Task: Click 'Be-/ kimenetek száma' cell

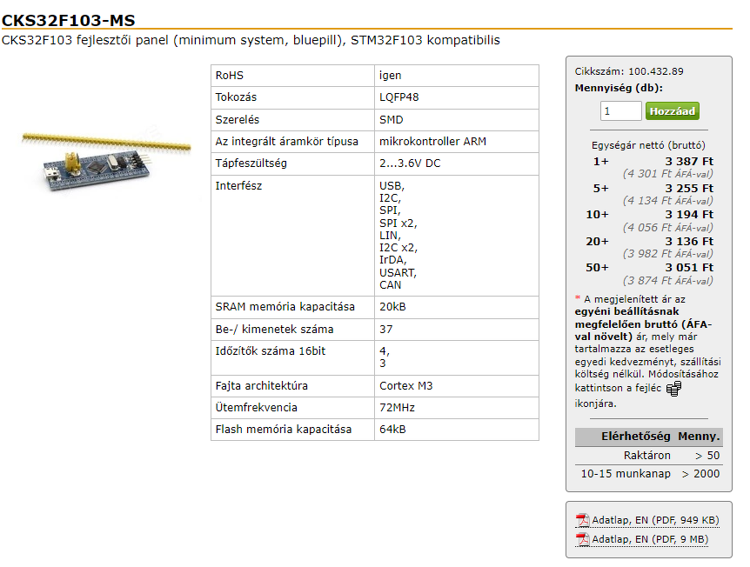Action: point(292,330)
